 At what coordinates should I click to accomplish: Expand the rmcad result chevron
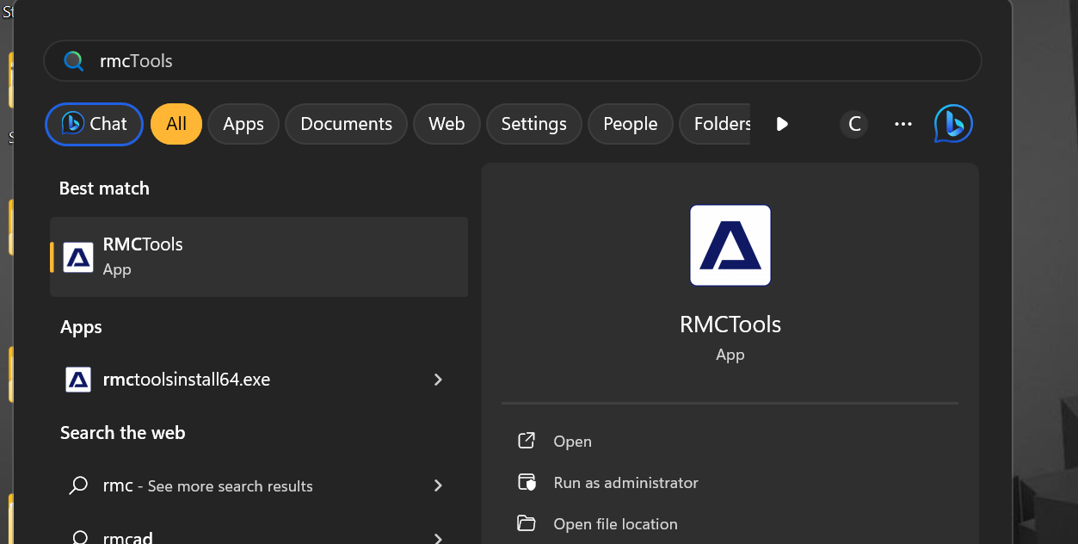click(438, 539)
